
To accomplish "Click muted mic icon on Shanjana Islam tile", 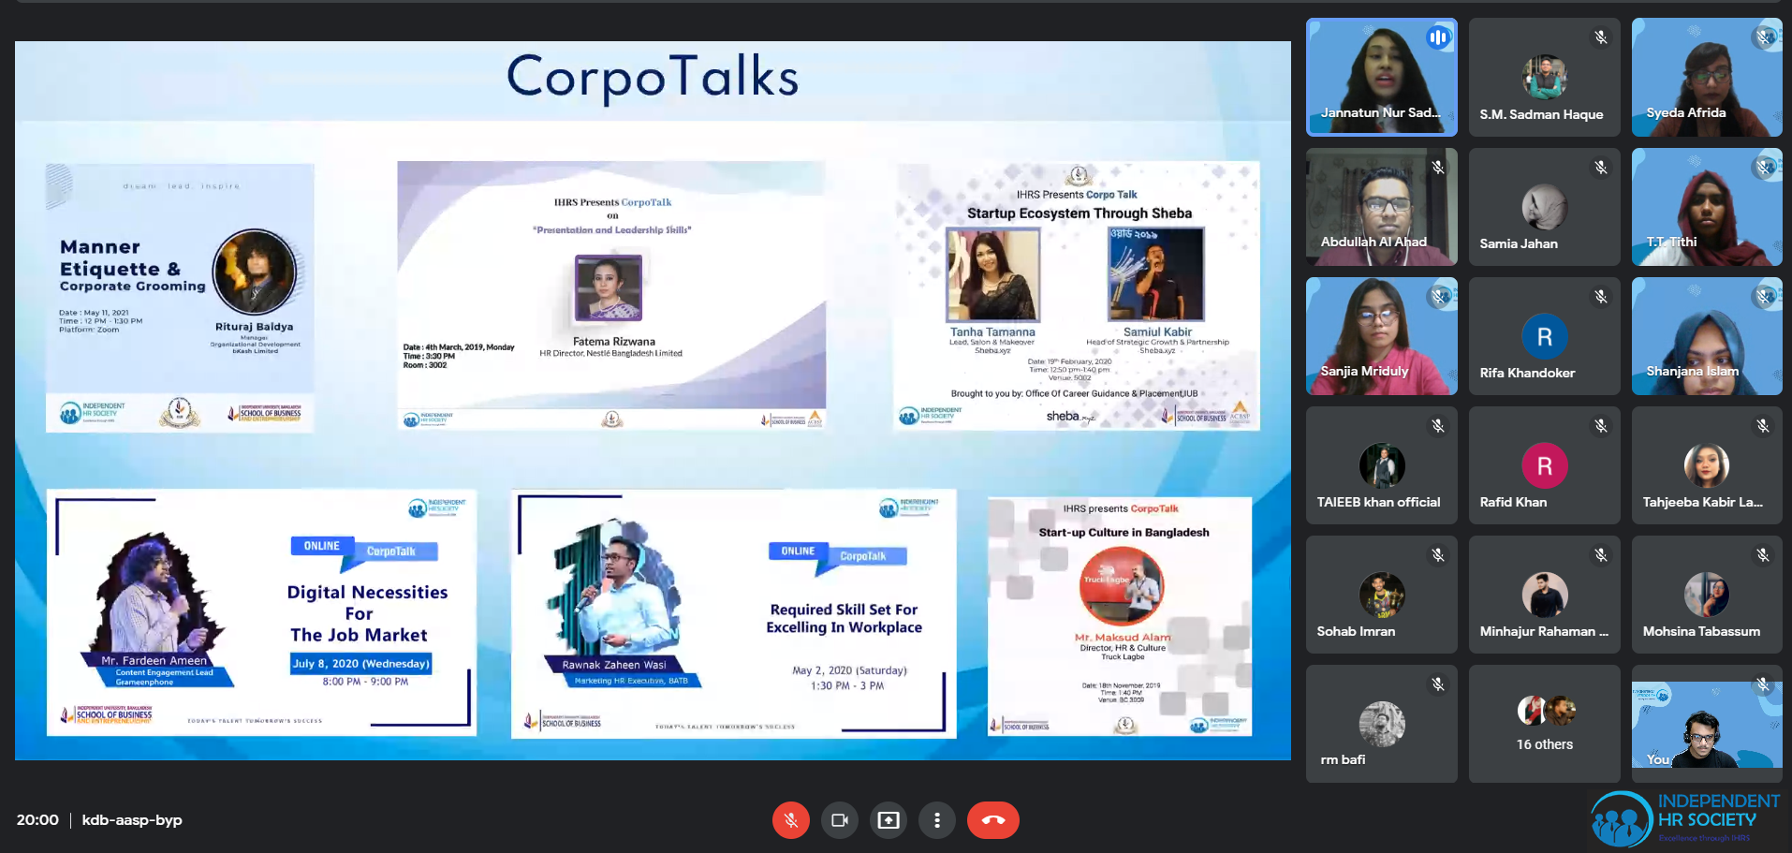I will [x=1764, y=296].
